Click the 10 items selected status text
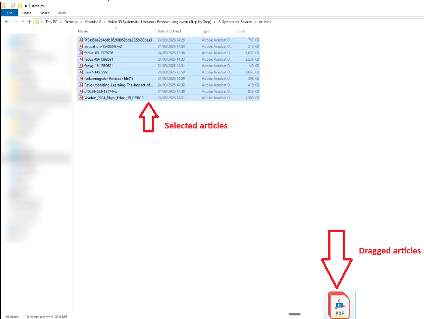Viewport: 424px width, 319px height. (38, 316)
